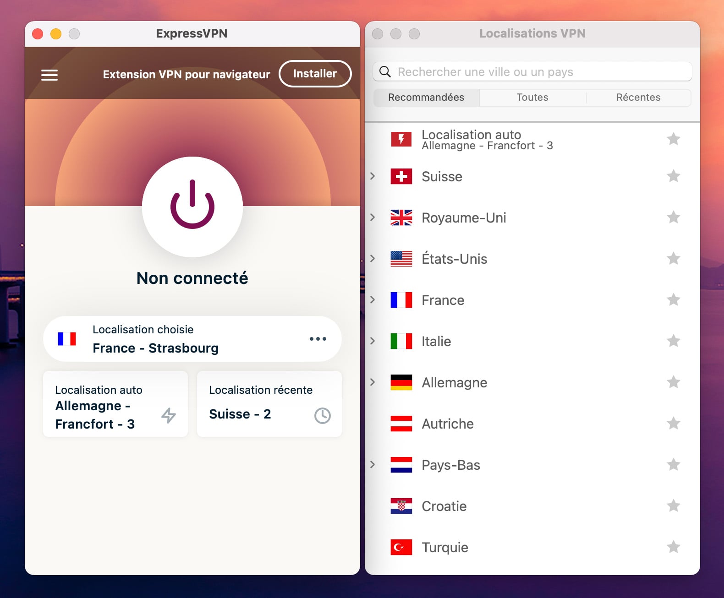Image resolution: width=724 pixels, height=598 pixels.
Task: Click the France flag in chosen location card
Action: (x=67, y=339)
